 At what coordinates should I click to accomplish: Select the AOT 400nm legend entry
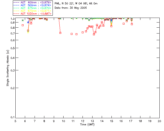point(32,2)
